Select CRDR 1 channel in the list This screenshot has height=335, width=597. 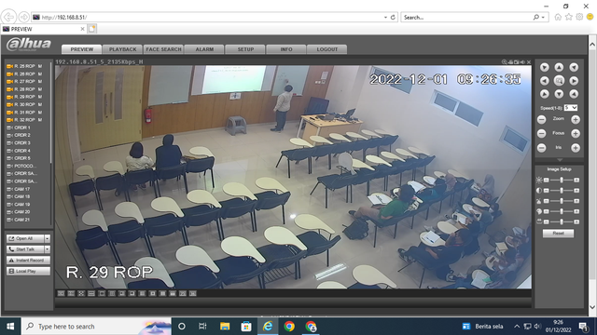[22, 127]
